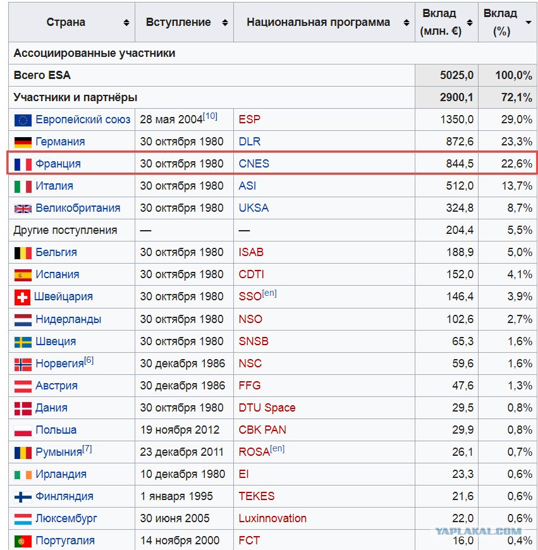Image resolution: width=538 pixels, height=550 pixels.
Task: Sort by Национальная программа column arrows
Action: click(x=406, y=23)
